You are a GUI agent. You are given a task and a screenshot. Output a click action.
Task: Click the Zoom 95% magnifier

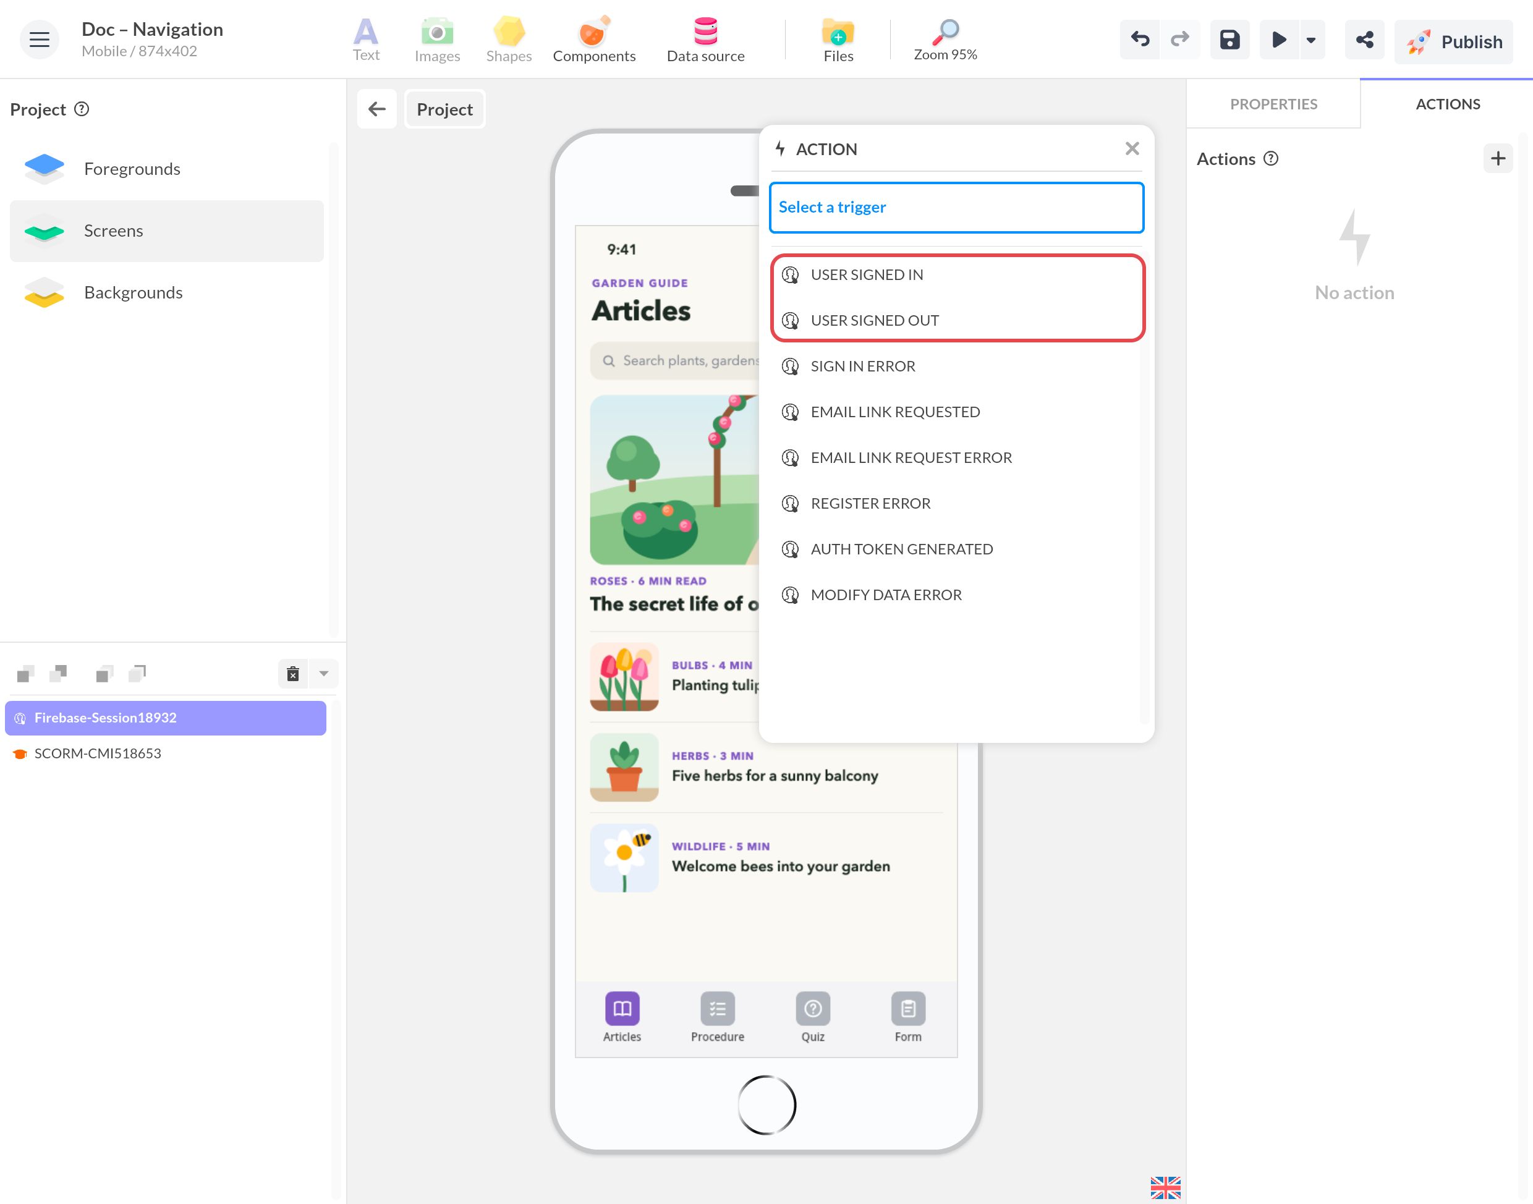tap(945, 40)
